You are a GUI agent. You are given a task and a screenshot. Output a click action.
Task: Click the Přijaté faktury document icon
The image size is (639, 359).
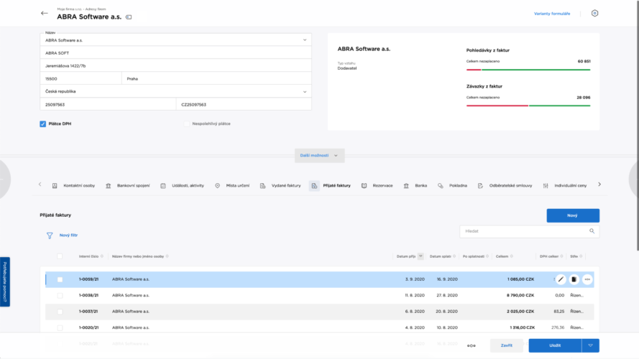pyautogui.click(x=314, y=186)
